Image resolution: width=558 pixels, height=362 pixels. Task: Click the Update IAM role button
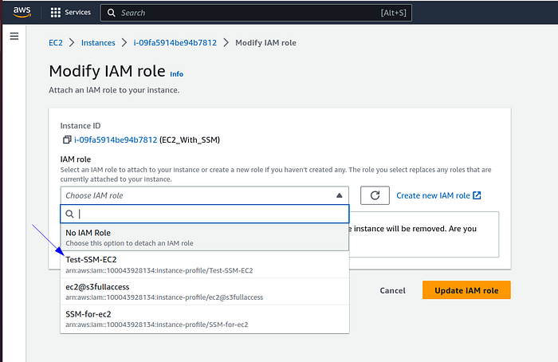click(466, 290)
